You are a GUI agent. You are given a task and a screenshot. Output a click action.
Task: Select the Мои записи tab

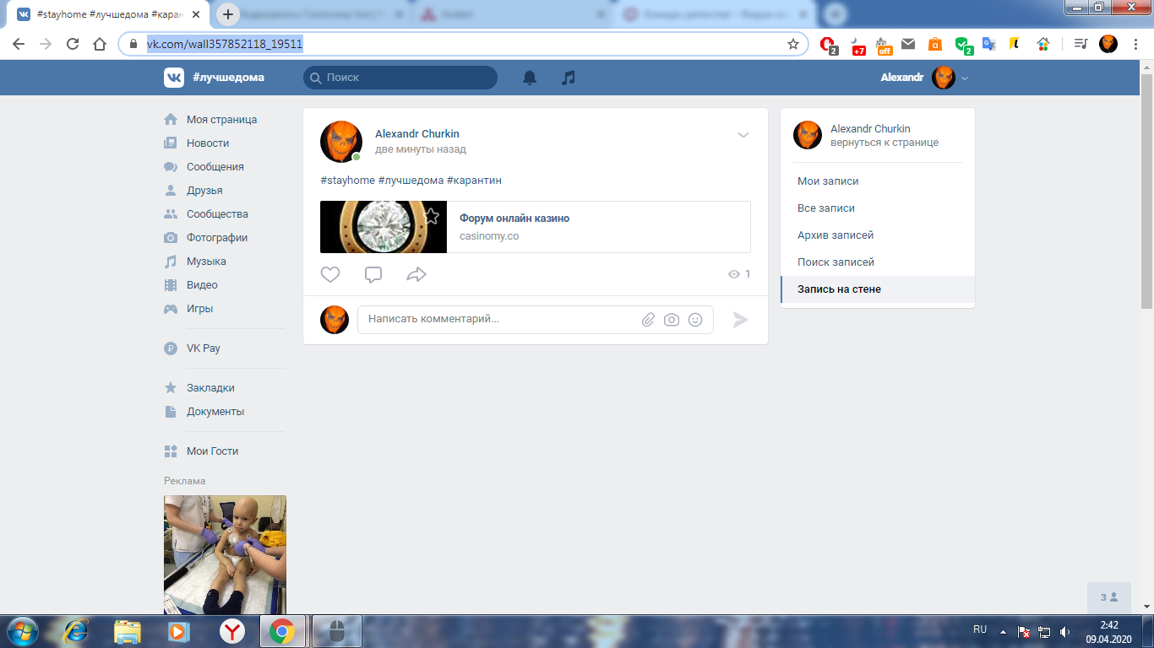click(878, 181)
